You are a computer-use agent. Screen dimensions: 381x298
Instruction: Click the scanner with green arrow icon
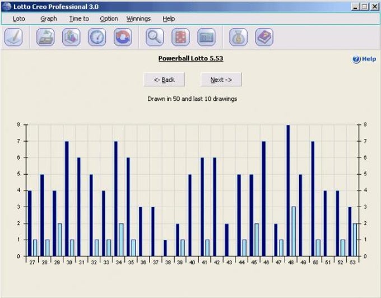45,37
